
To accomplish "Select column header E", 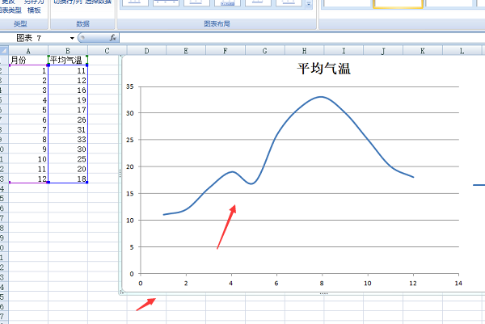I will 186,51.
